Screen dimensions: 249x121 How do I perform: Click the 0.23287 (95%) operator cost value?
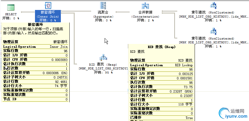click(x=181, y=91)
